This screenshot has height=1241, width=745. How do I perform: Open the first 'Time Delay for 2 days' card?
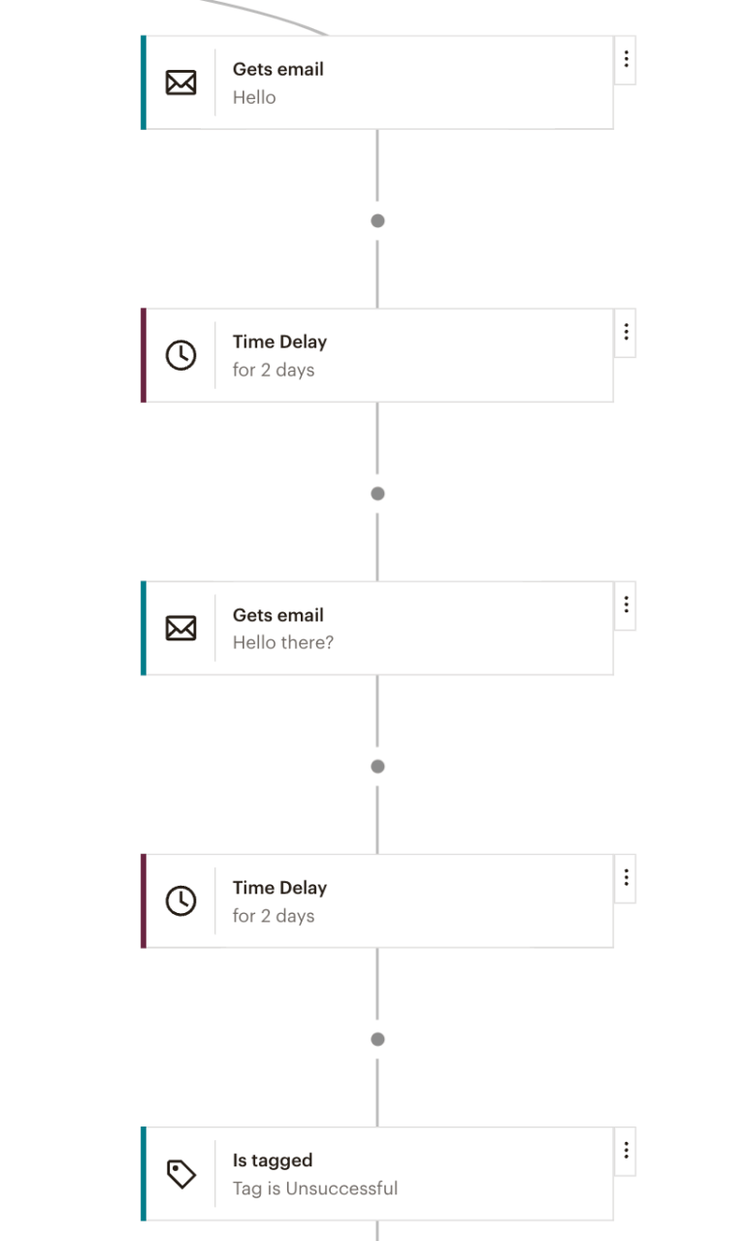[x=388, y=355]
